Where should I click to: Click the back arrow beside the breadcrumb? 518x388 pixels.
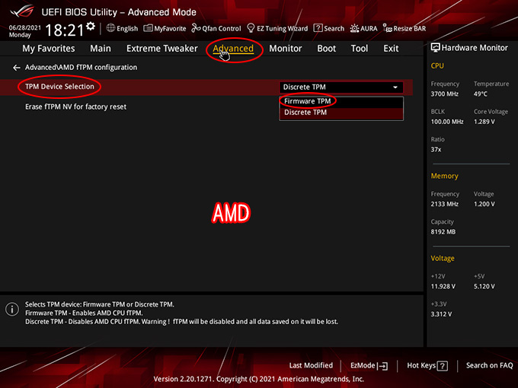[x=17, y=68]
